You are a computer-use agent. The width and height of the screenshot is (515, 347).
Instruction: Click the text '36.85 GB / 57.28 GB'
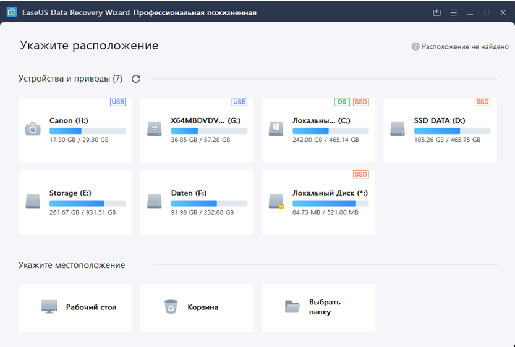[x=200, y=140]
